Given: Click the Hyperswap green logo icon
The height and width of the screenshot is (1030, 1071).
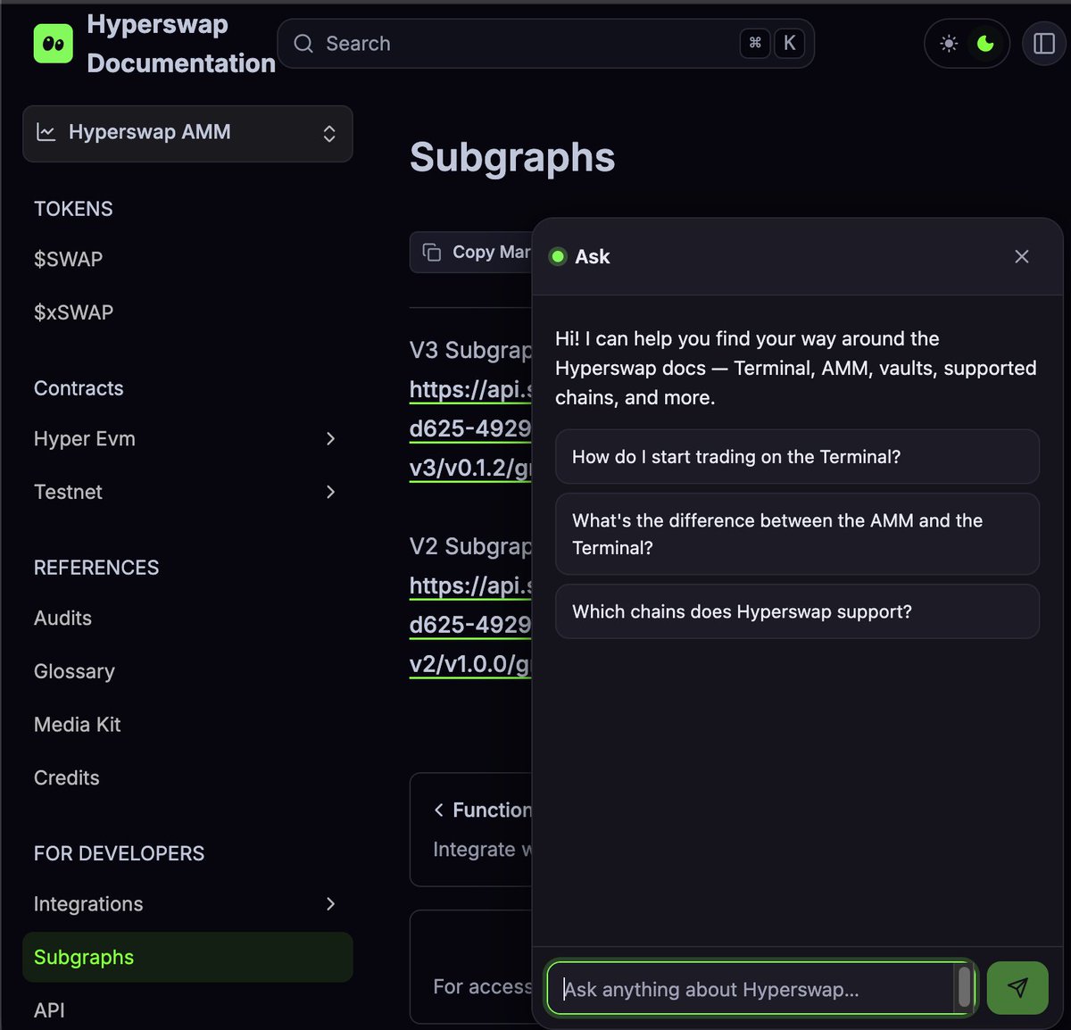Looking at the screenshot, I should pyautogui.click(x=53, y=44).
